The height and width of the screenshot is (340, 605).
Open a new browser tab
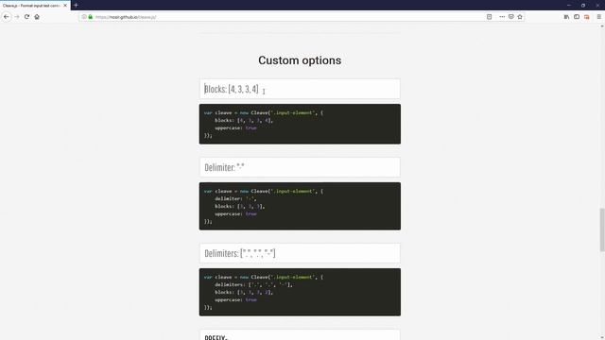[x=76, y=6]
